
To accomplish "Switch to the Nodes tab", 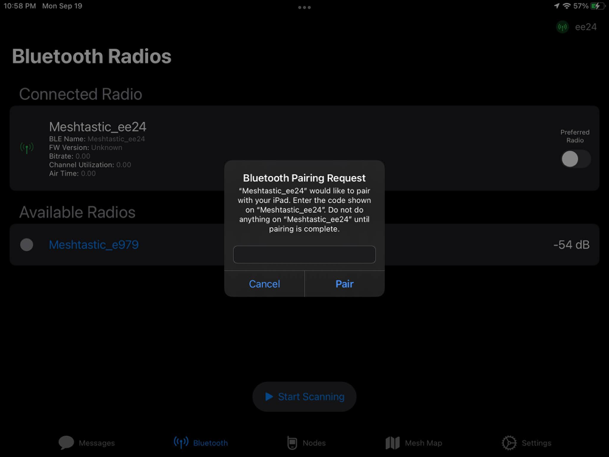I will 306,442.
